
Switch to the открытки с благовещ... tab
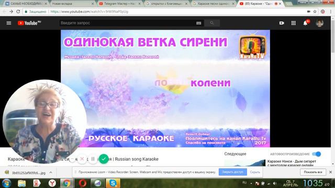[166, 4]
